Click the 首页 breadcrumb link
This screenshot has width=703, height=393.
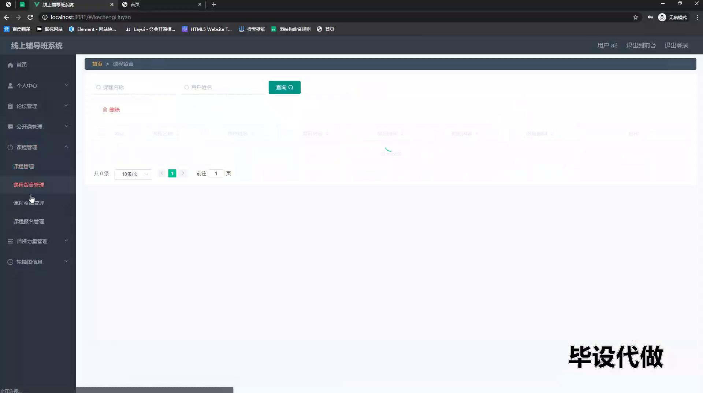[x=97, y=64]
